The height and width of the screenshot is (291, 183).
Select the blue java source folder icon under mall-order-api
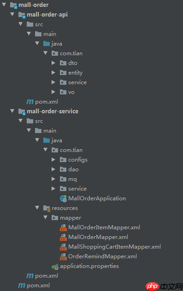pos(47,44)
